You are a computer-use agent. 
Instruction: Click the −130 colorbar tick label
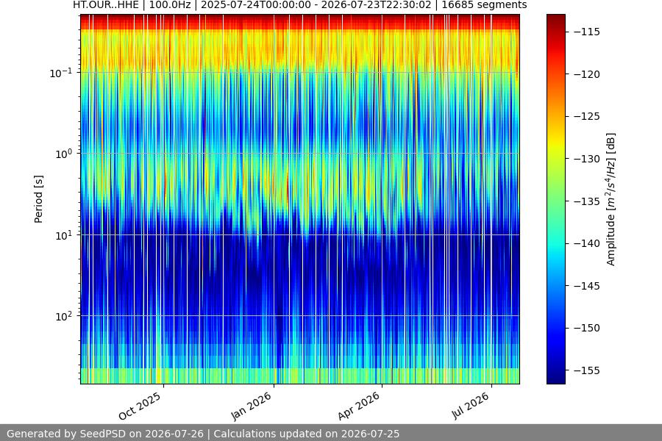(x=587, y=159)
